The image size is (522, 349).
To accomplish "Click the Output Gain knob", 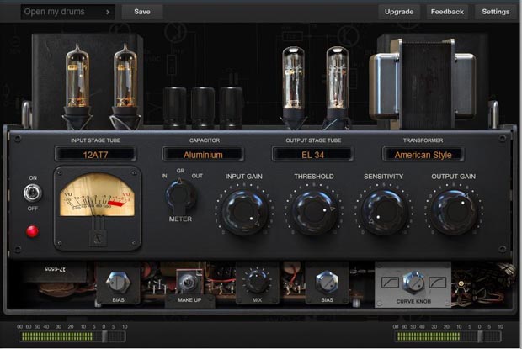I will pyautogui.click(x=453, y=211).
